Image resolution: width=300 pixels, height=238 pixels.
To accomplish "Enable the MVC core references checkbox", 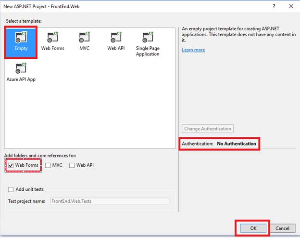I will [x=48, y=165].
